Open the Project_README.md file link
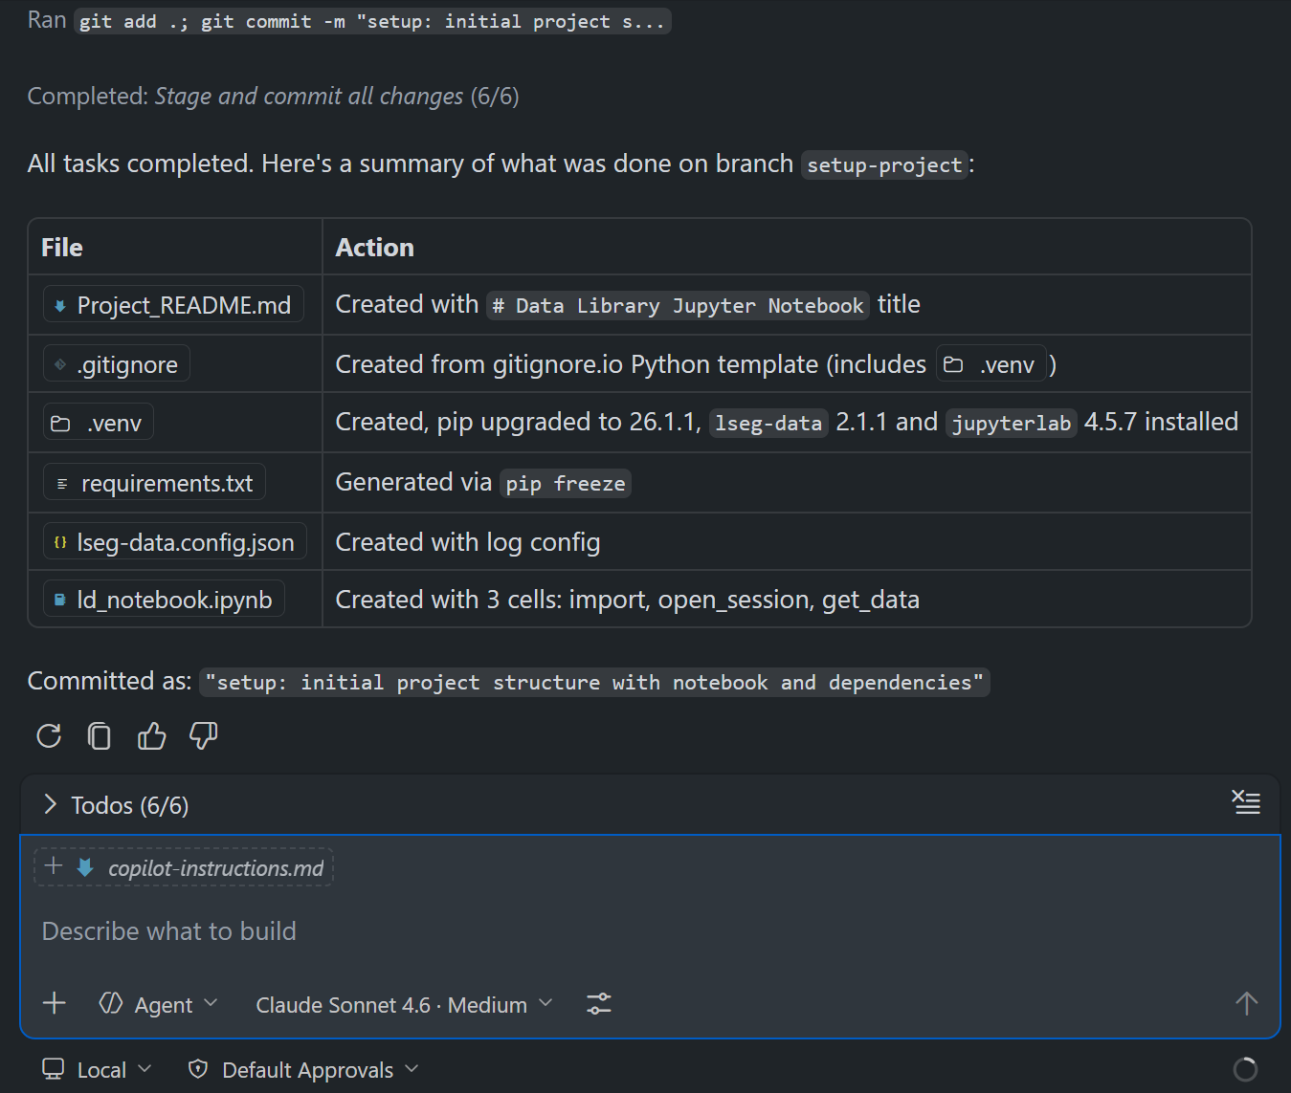The image size is (1291, 1093). 173,304
